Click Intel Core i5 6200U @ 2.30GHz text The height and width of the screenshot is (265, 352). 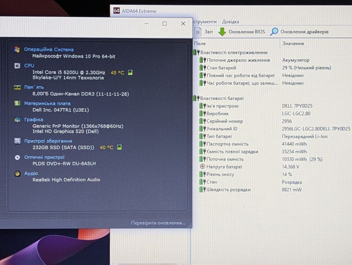pos(69,72)
